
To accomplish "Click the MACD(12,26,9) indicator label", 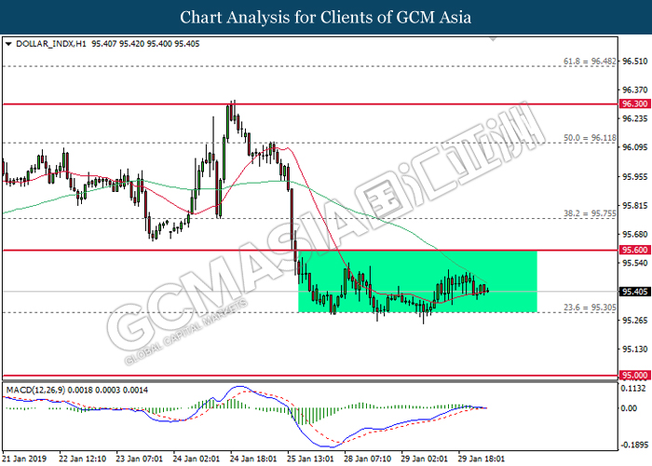I will (x=35, y=391).
